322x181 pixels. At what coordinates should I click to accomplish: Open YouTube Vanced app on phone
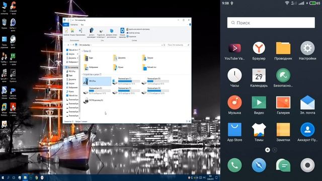(234, 48)
